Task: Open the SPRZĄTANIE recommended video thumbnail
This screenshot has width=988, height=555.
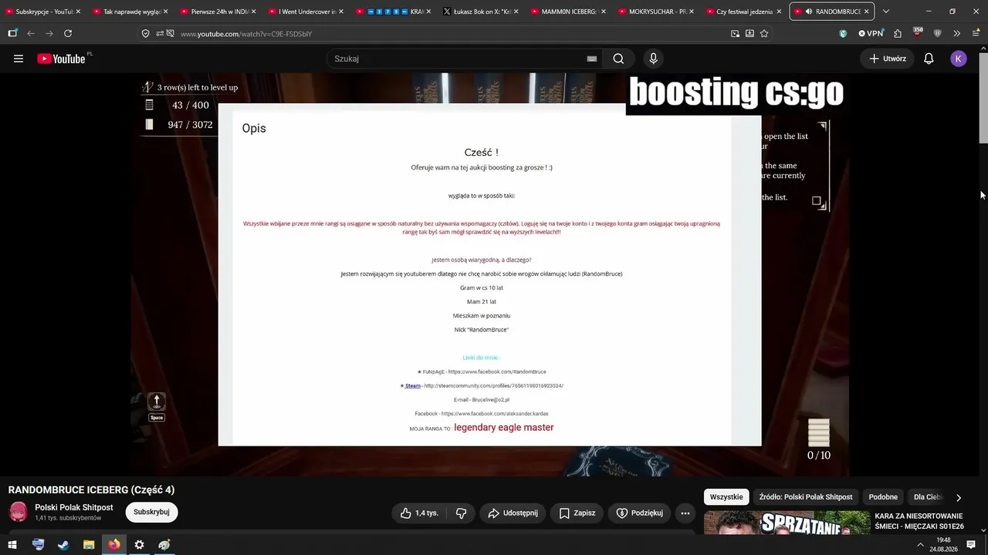Action: pos(787,523)
